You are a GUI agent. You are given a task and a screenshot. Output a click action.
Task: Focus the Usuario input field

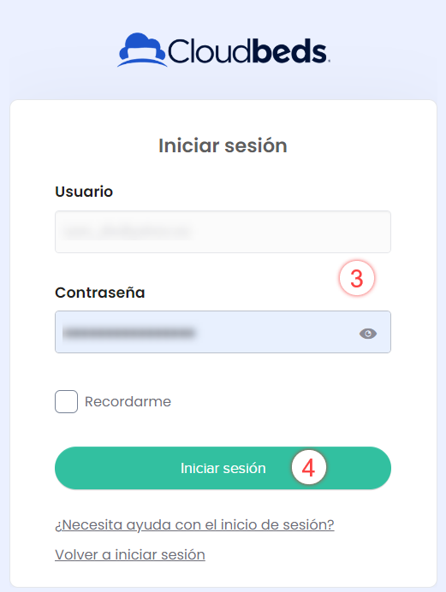223,232
